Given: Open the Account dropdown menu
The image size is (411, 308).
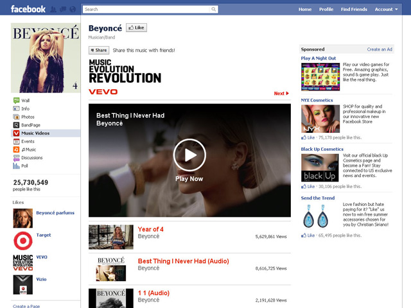Looking at the screenshot, I should 386,10.
